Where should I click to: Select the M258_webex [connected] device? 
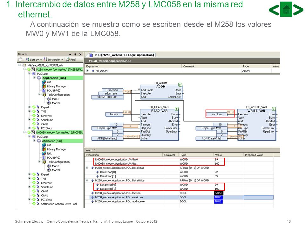(59, 69)
